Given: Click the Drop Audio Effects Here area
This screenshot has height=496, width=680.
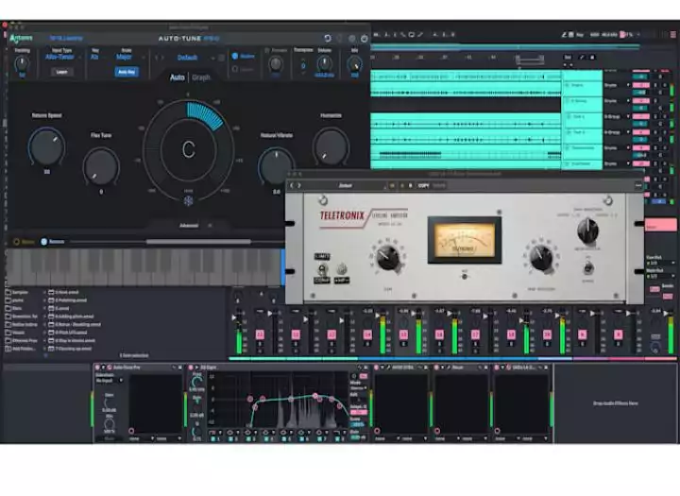Looking at the screenshot, I should (x=615, y=403).
